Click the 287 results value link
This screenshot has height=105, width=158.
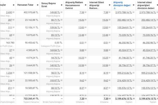(x=10, y=20)
